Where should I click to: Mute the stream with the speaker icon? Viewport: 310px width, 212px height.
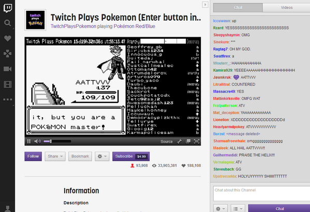(37, 141)
